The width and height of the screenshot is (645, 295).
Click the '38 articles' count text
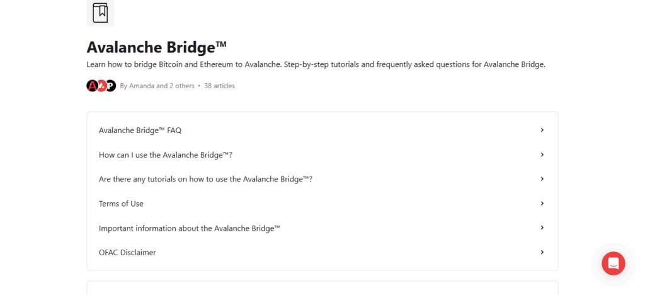(x=219, y=86)
